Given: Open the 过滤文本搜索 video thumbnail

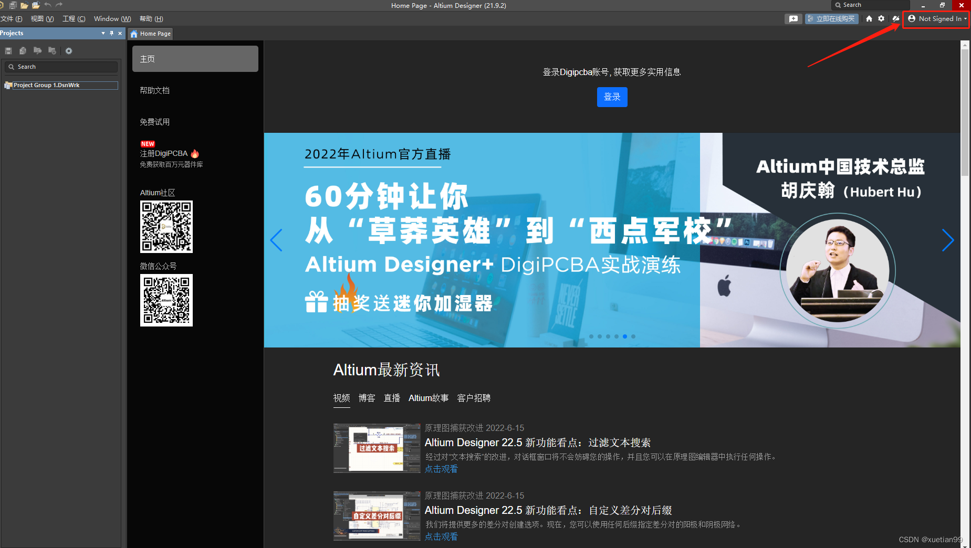Looking at the screenshot, I should tap(377, 448).
